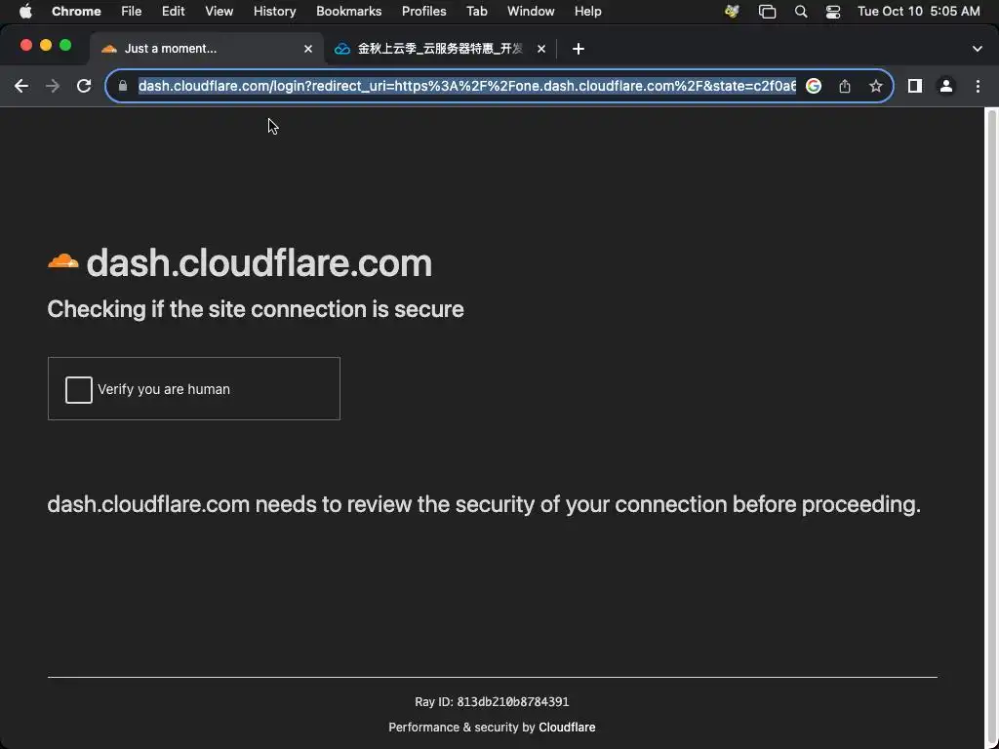Image resolution: width=999 pixels, height=749 pixels.
Task: Expand the tab search chevron
Action: click(978, 49)
